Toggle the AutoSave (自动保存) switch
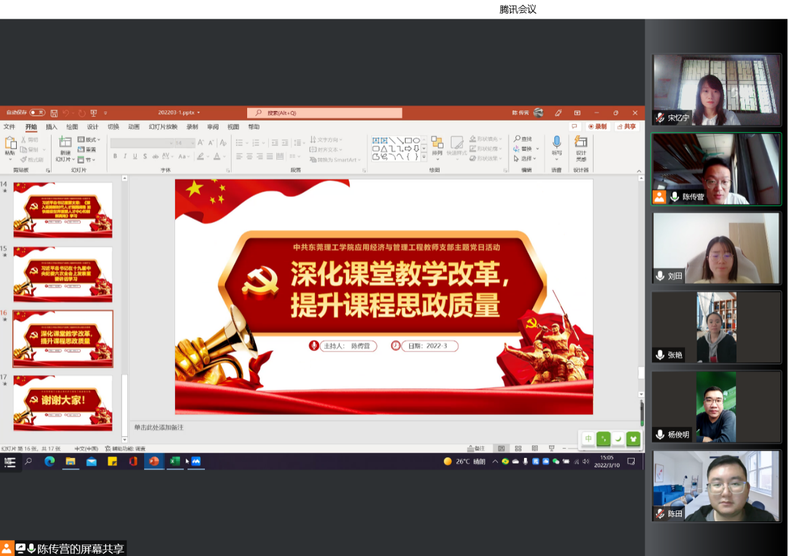 [37, 112]
